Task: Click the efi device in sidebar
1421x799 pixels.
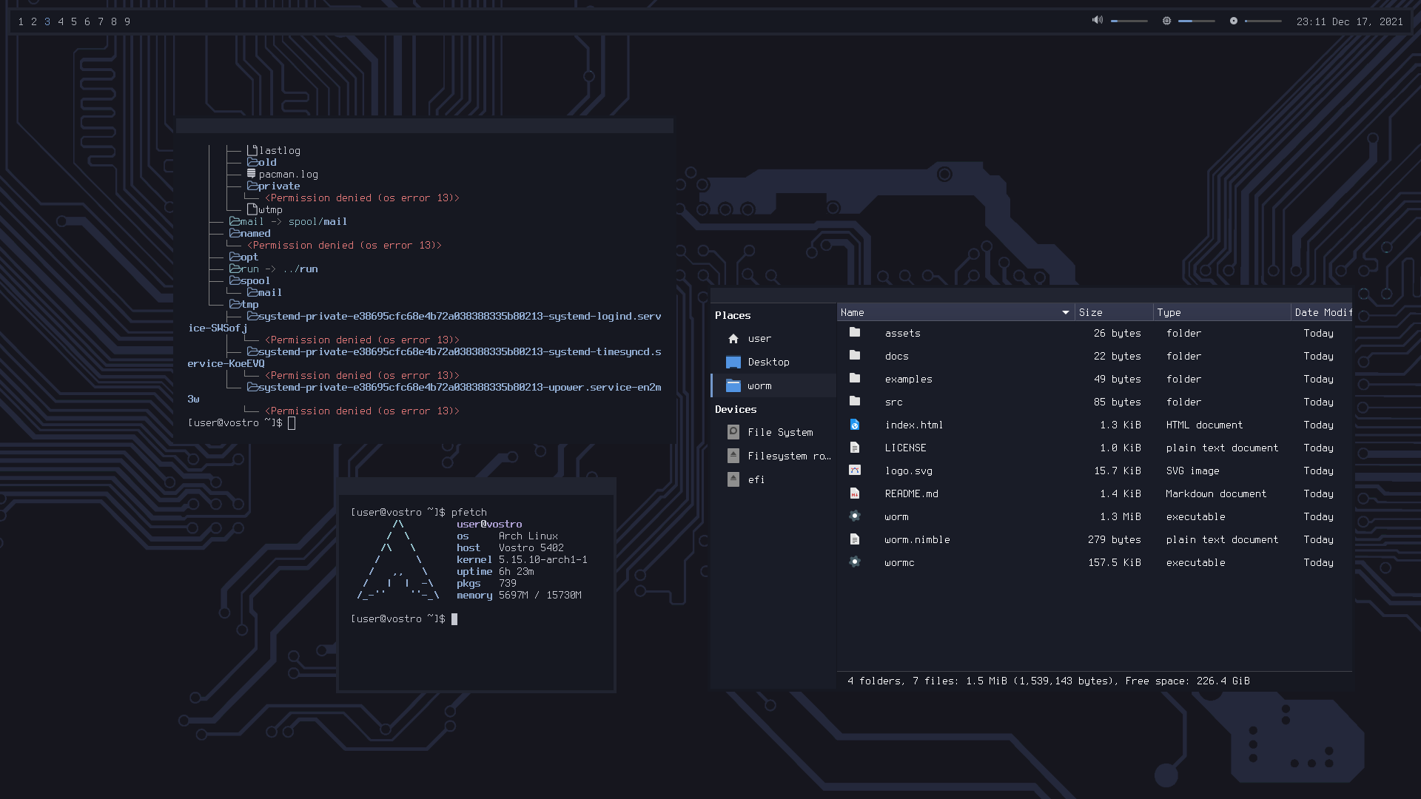Action: [756, 479]
